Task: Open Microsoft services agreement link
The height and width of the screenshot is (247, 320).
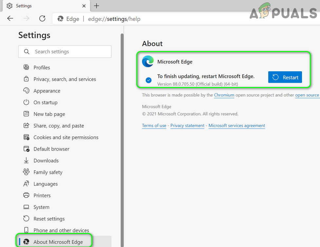Action: (x=237, y=126)
